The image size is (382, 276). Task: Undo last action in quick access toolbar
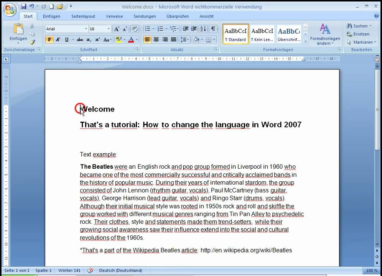[32, 7]
